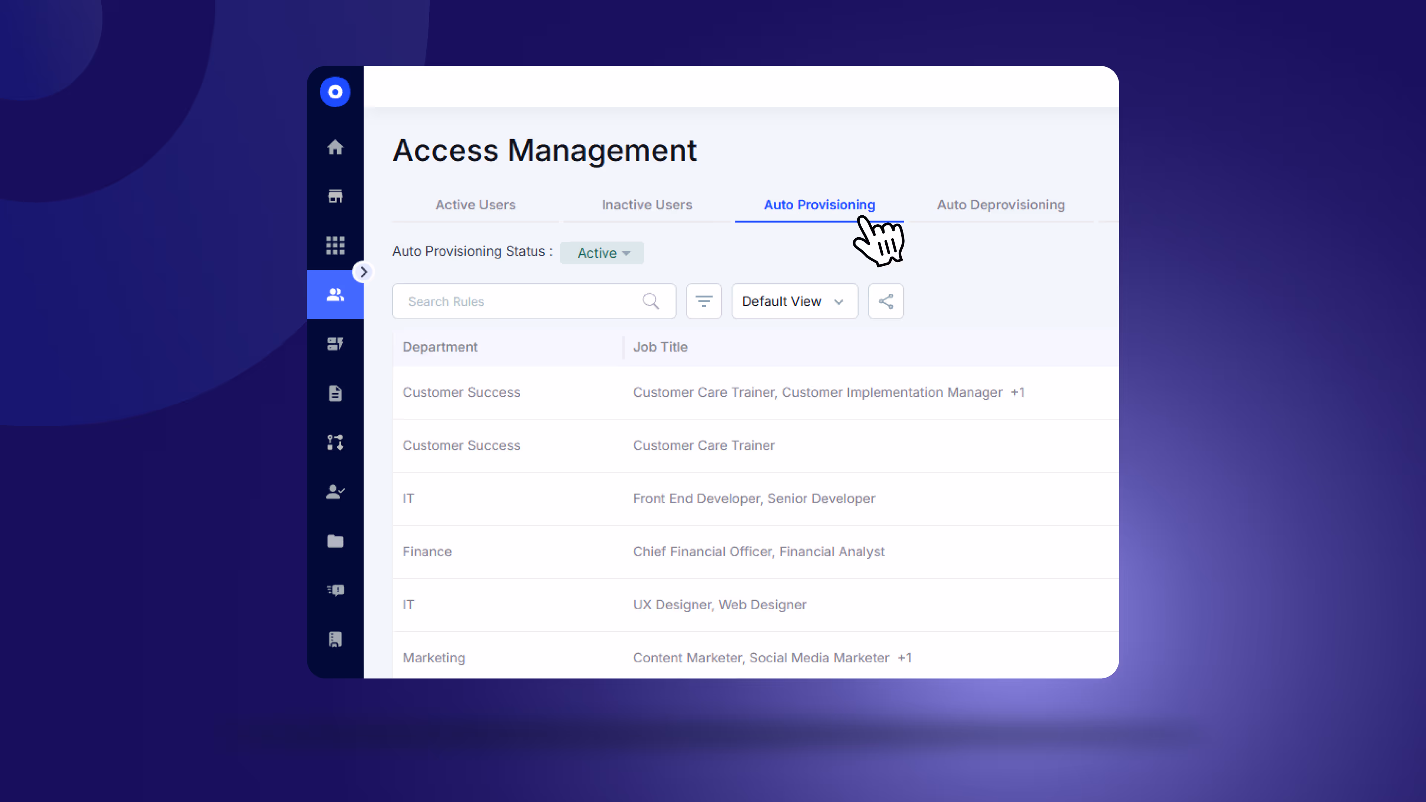The width and height of the screenshot is (1426, 802).
Task: Open the apps grid icon in sidebar
Action: 335,245
